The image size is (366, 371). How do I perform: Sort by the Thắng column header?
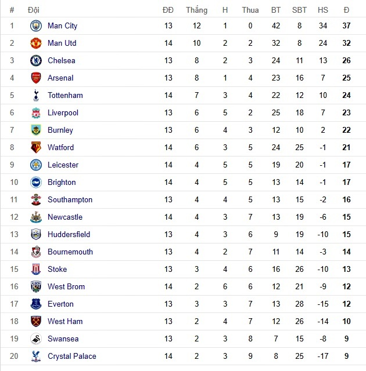click(196, 10)
